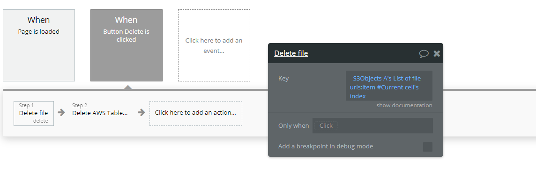Open the comment bubble icon in Delete file panel
536x190 pixels.
[x=424, y=54]
